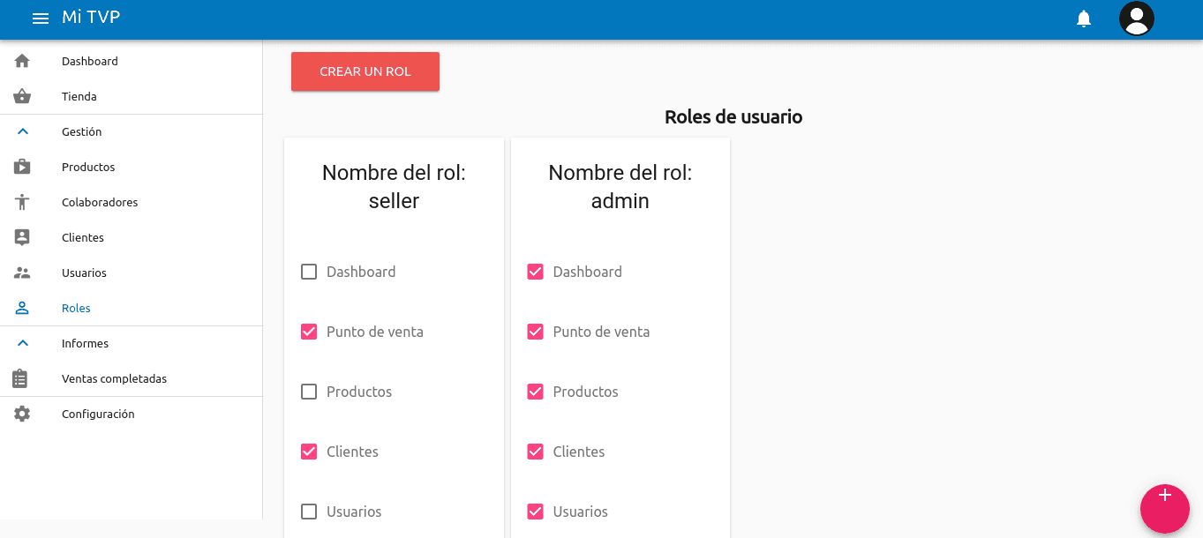This screenshot has width=1203, height=538.
Task: Go to Dashboard in the sidebar
Action: click(131, 61)
